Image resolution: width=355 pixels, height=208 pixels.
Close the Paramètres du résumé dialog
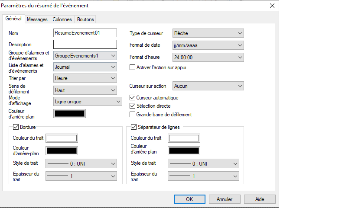tap(272, 6)
